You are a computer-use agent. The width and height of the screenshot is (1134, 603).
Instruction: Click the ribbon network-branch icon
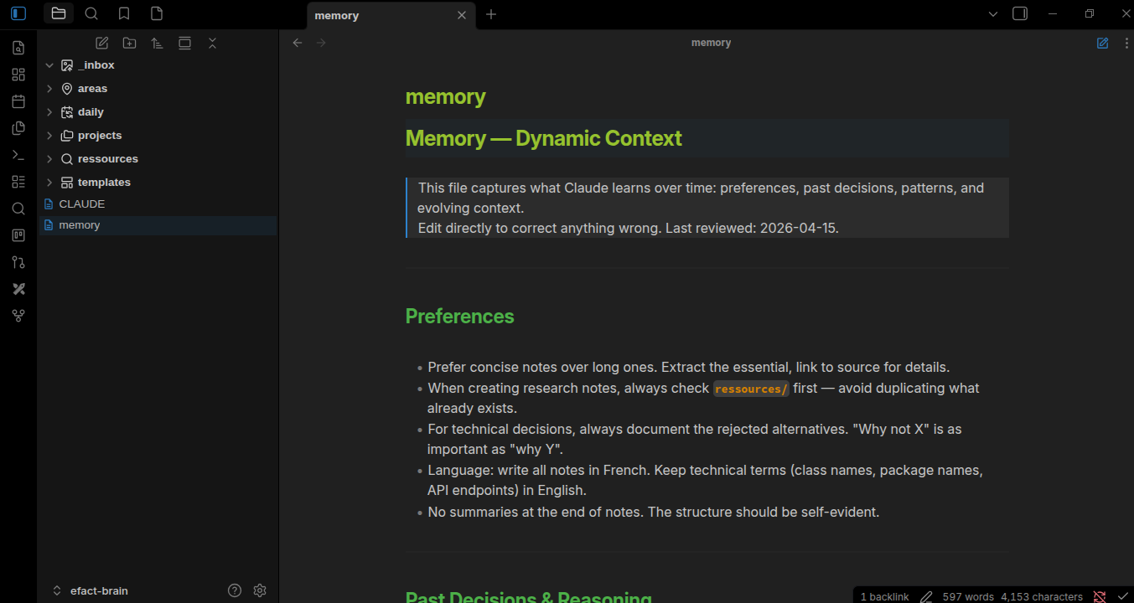(18, 316)
